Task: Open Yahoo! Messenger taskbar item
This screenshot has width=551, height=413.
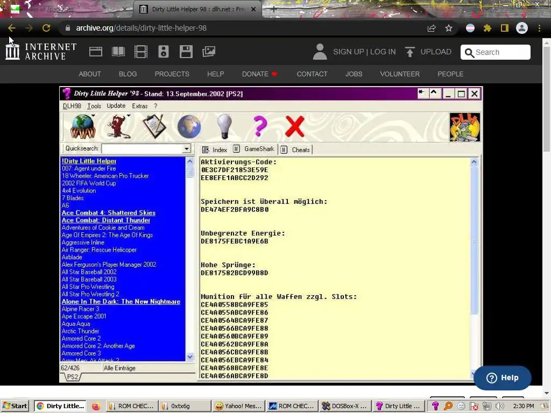Action: pos(238,406)
